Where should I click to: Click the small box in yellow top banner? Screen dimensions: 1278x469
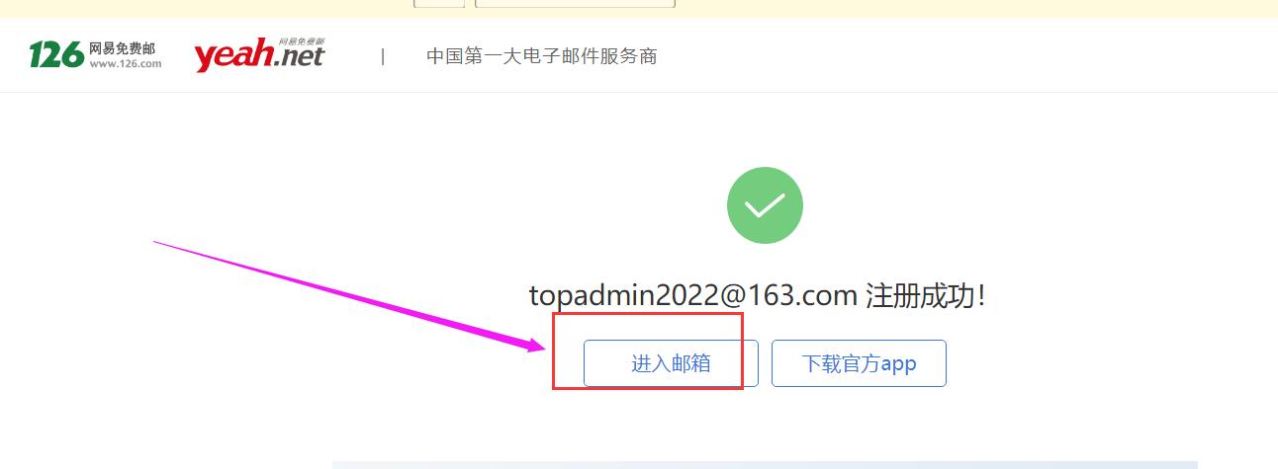[x=439, y=3]
